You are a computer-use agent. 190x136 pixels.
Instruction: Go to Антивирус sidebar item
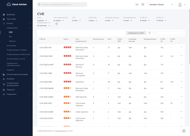coord(11,46)
